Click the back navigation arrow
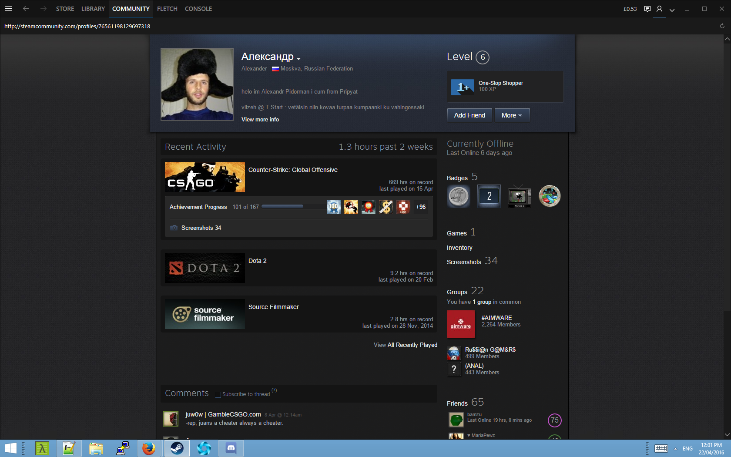The height and width of the screenshot is (457, 731). pyautogui.click(x=26, y=9)
